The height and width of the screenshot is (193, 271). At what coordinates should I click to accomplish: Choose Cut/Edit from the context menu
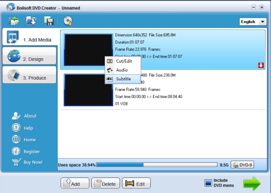pos(123,61)
